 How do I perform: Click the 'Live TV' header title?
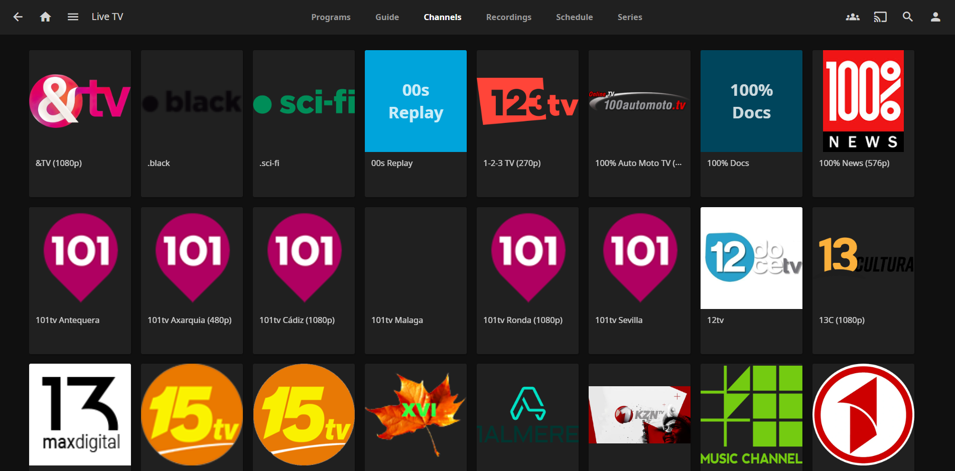point(107,17)
